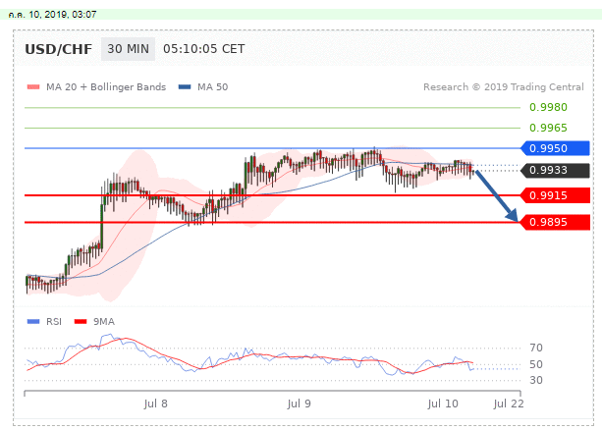The width and height of the screenshot is (602, 430).
Task: Click the USD/CHF pair title
Action: [58, 49]
